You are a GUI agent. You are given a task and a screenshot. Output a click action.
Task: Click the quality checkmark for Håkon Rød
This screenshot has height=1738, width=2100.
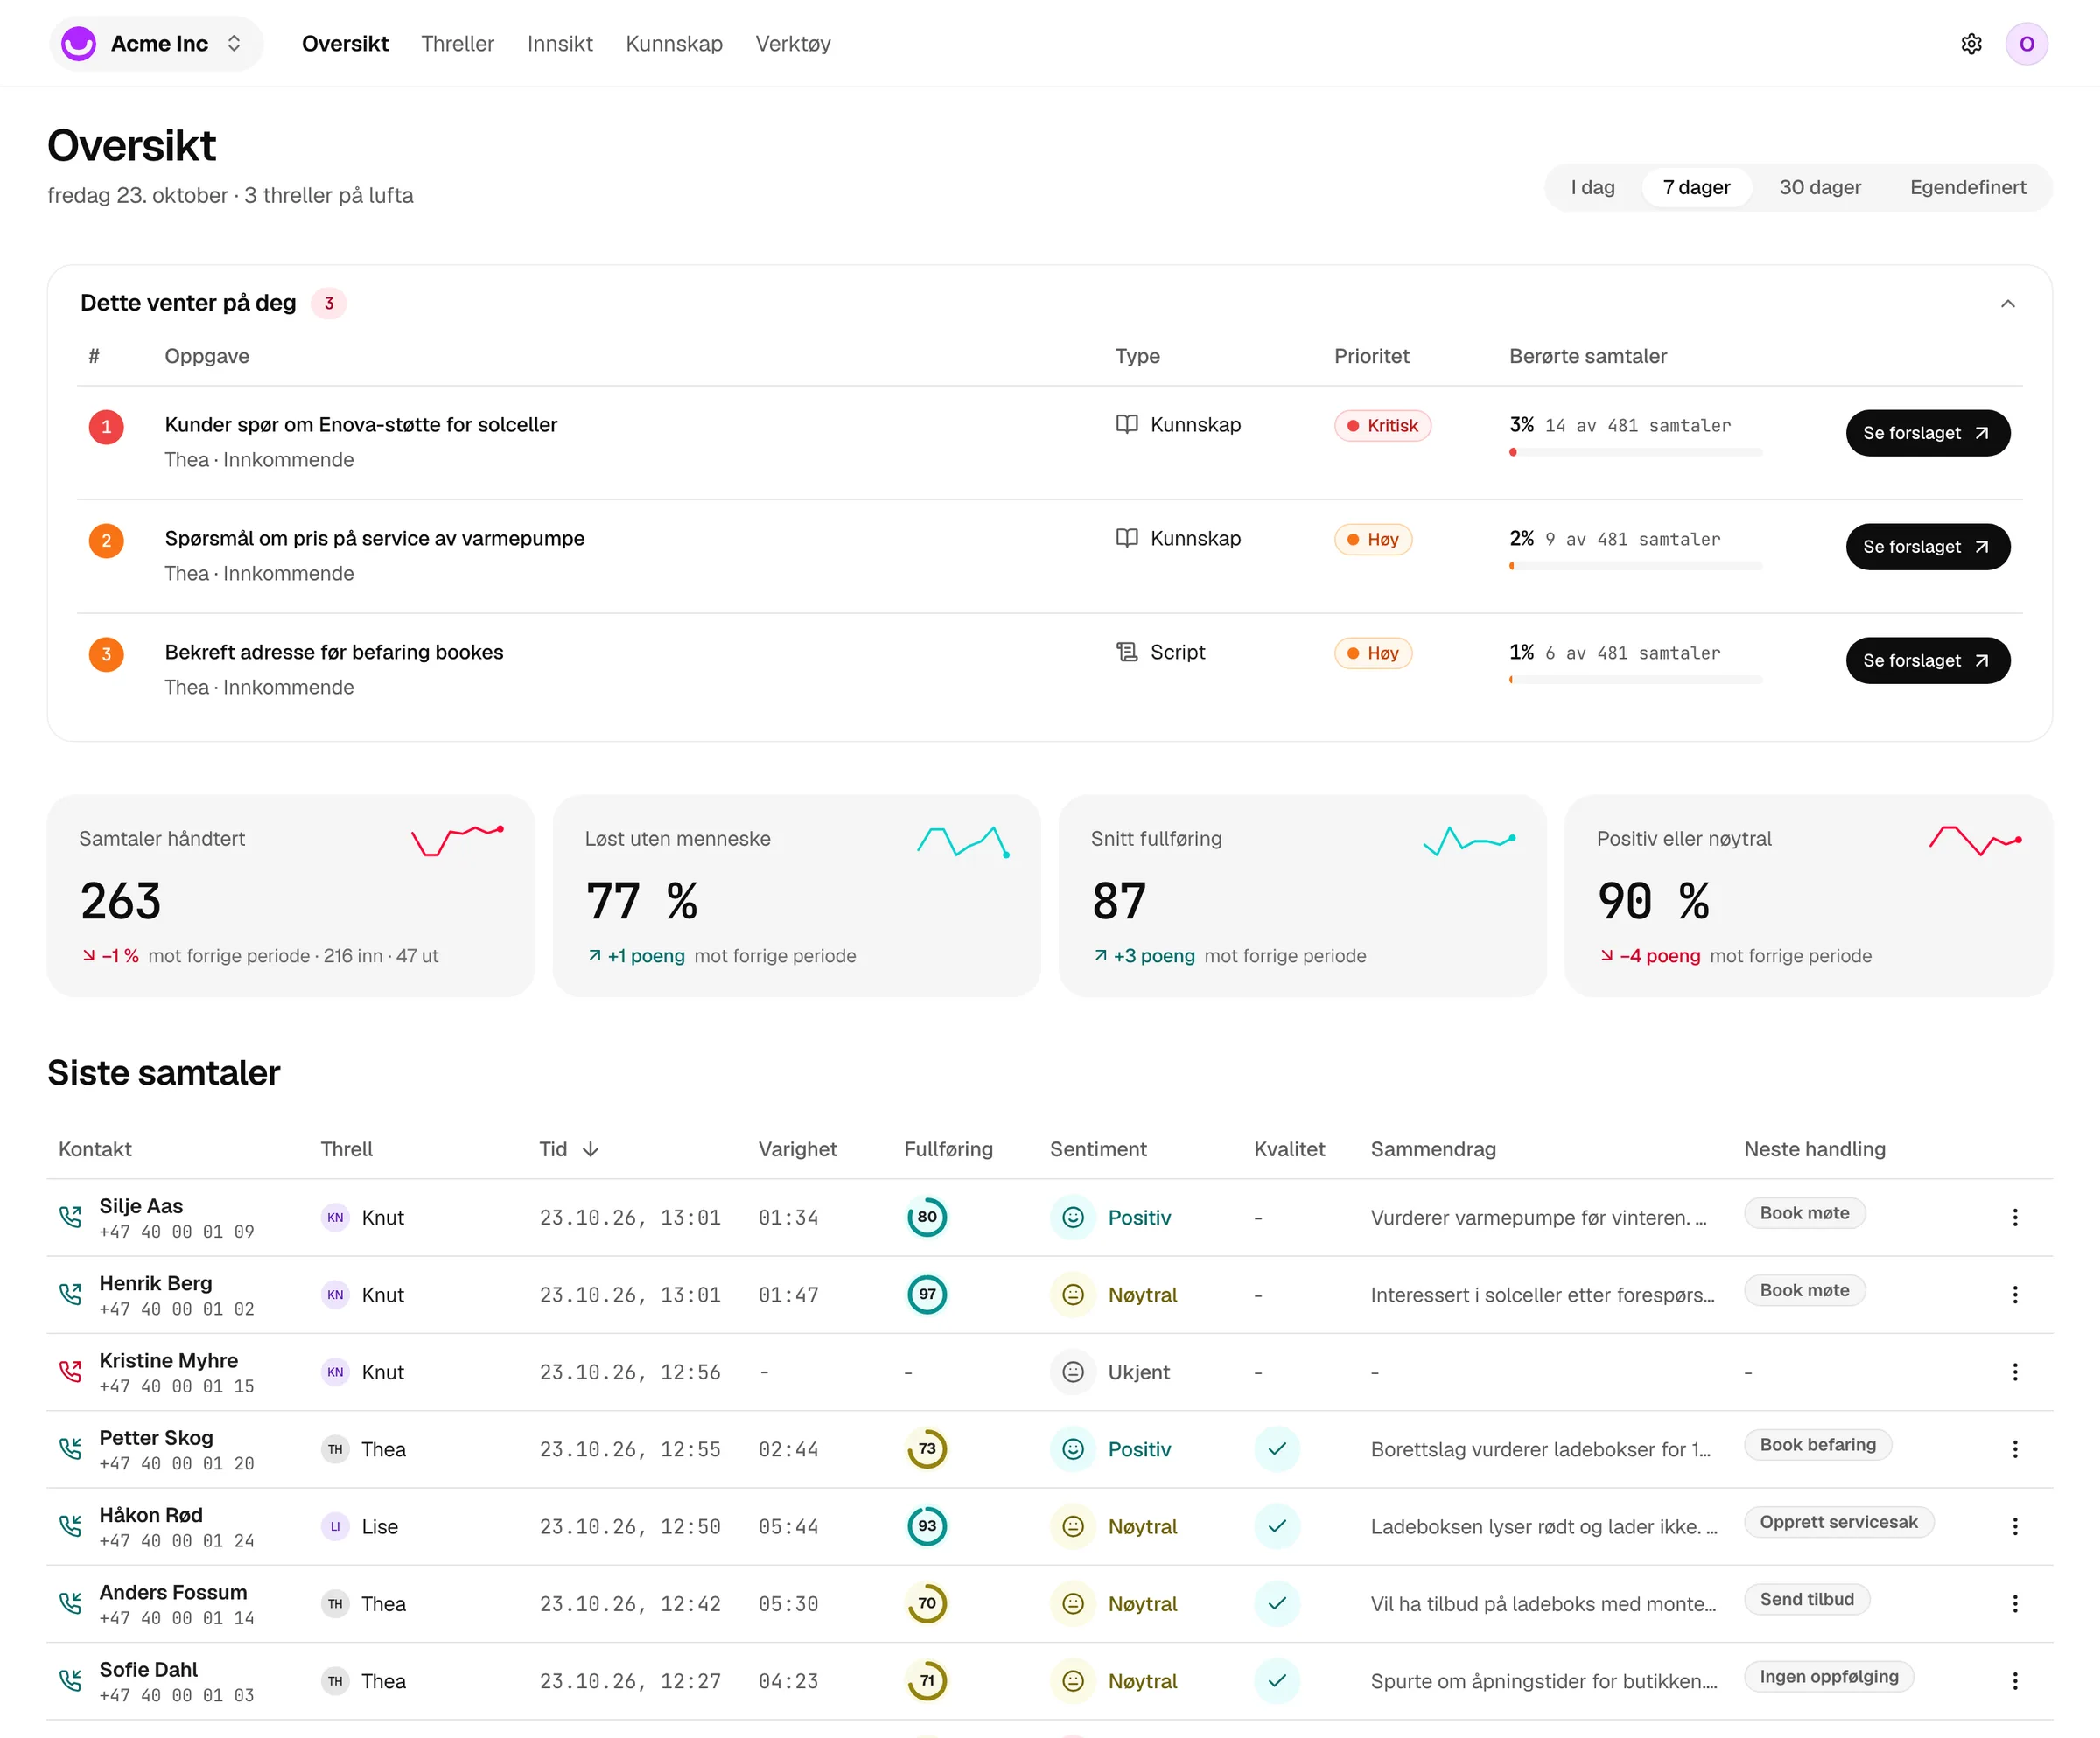pos(1277,1526)
